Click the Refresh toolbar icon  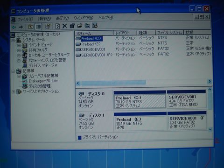pos(57,26)
